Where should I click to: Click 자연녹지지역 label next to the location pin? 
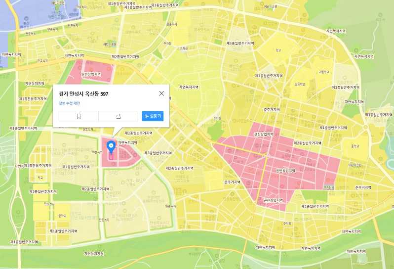click(127, 142)
